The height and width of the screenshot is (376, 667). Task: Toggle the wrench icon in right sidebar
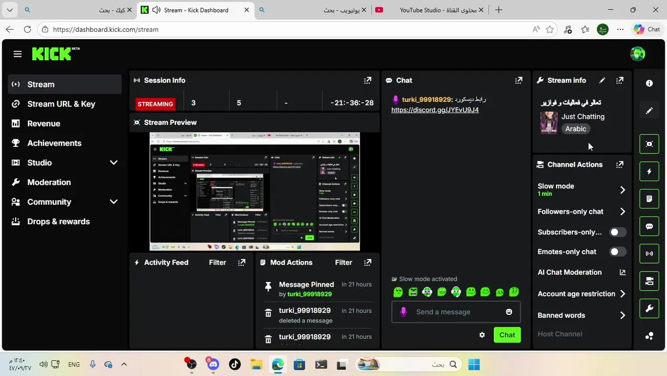(x=649, y=309)
